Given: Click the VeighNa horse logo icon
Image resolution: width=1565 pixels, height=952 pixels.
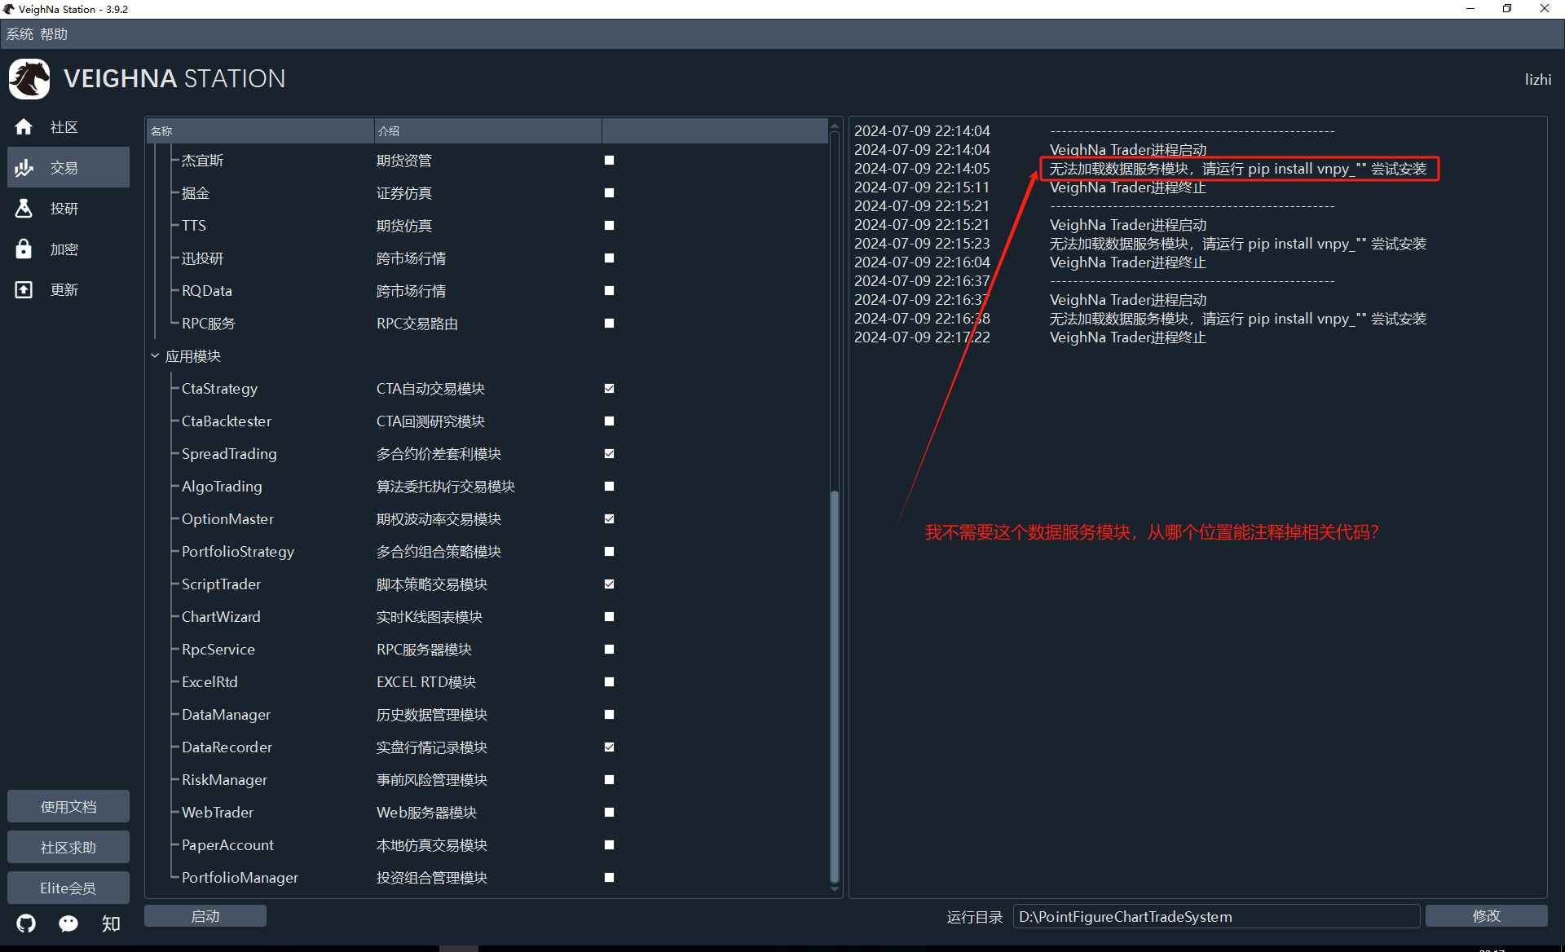Looking at the screenshot, I should (x=29, y=79).
